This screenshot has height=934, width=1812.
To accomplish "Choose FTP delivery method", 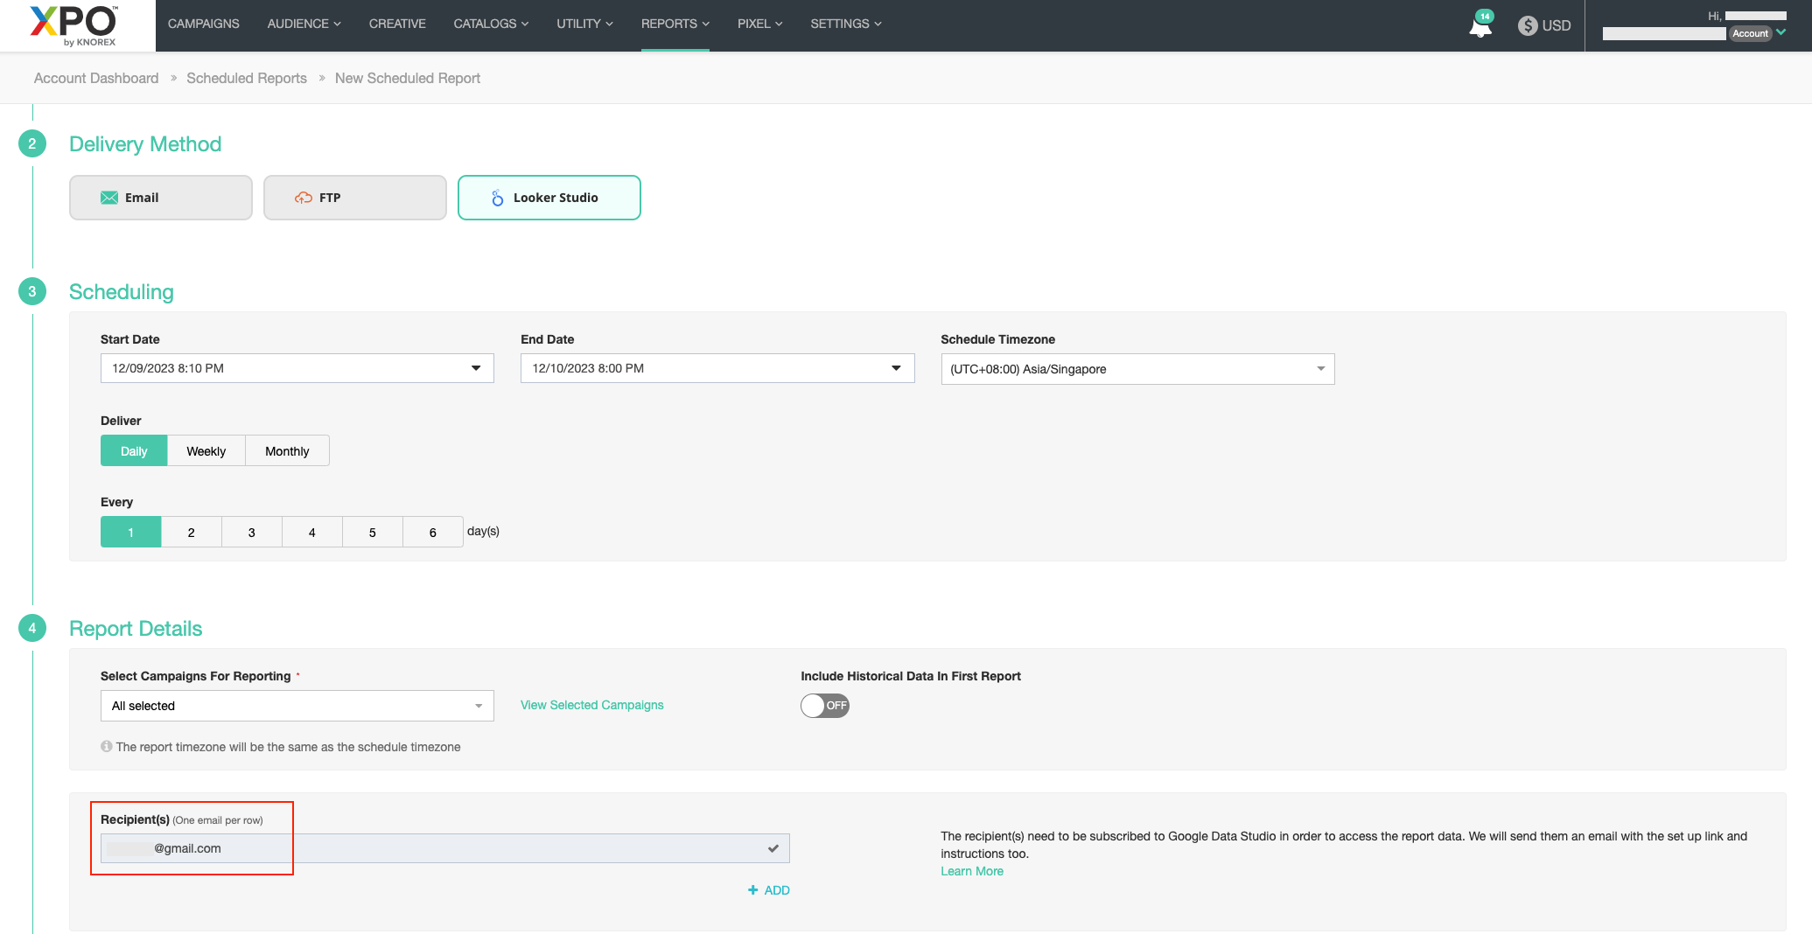I will [x=354, y=198].
